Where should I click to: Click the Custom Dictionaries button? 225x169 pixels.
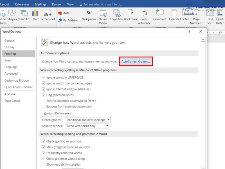pos(58,113)
